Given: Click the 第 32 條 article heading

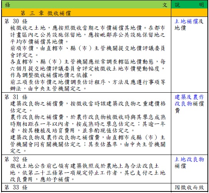Looking at the screenshot, I should tap(16, 159).
